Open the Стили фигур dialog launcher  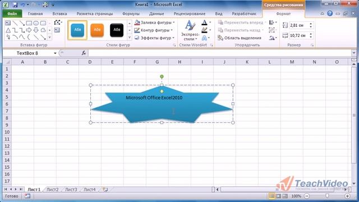174,45
